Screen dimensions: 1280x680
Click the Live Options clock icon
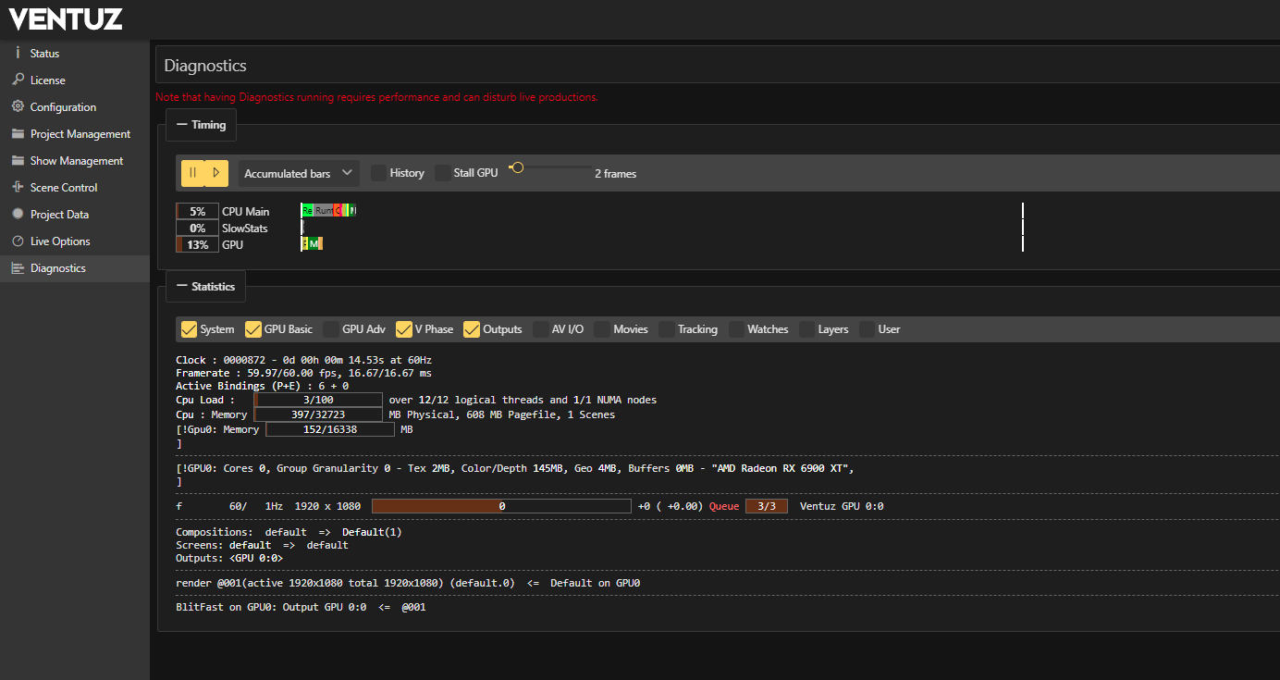[x=18, y=241]
